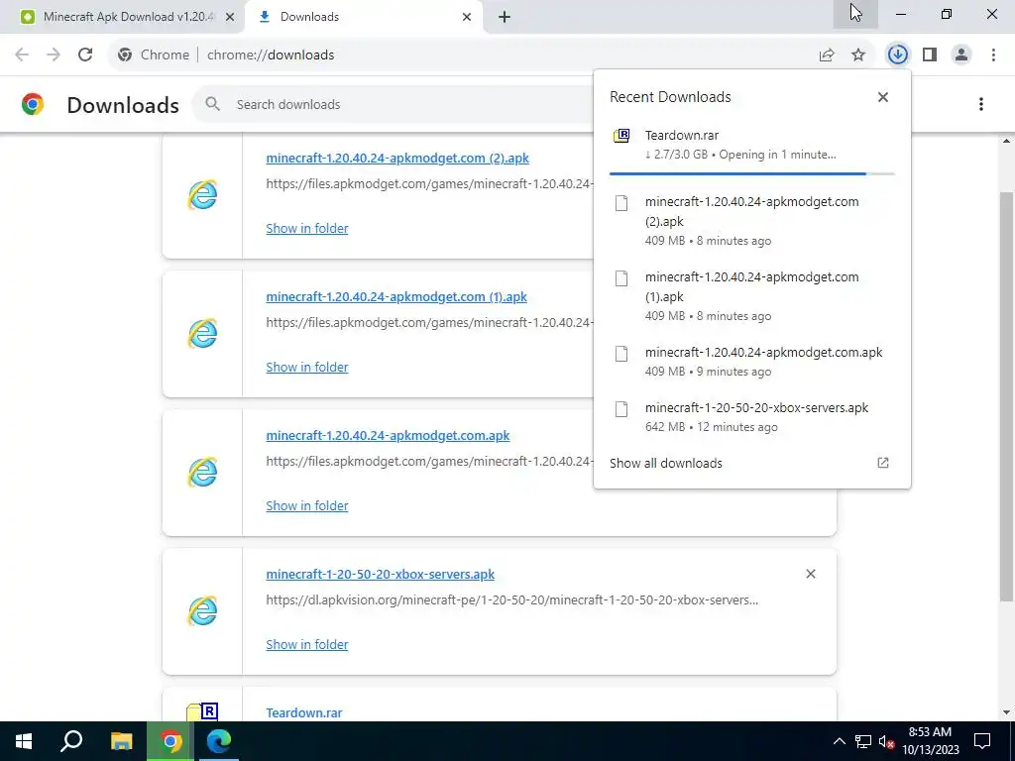Bookmark this page with the star icon
This screenshot has width=1015, height=761.
(858, 55)
